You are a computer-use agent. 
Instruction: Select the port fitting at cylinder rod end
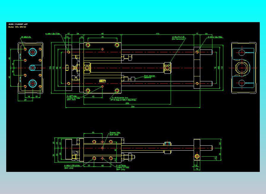(167, 68)
